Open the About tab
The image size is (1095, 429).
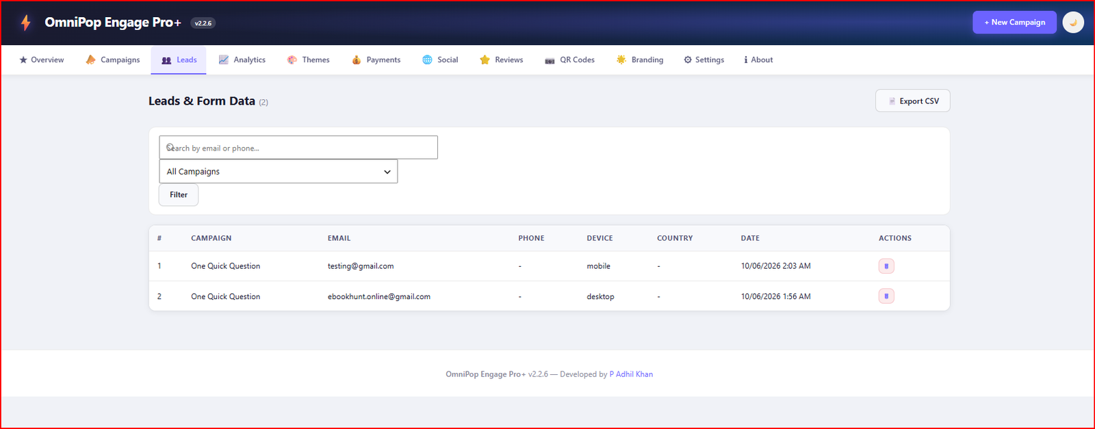(x=758, y=60)
